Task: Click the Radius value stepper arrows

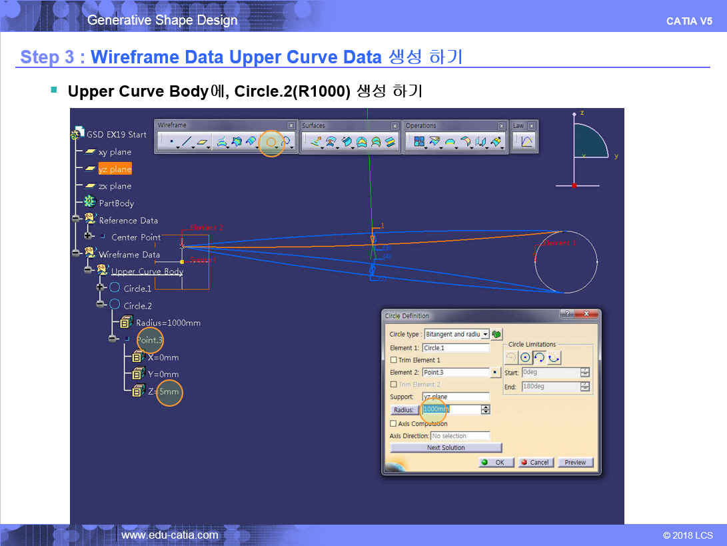Action: (486, 409)
